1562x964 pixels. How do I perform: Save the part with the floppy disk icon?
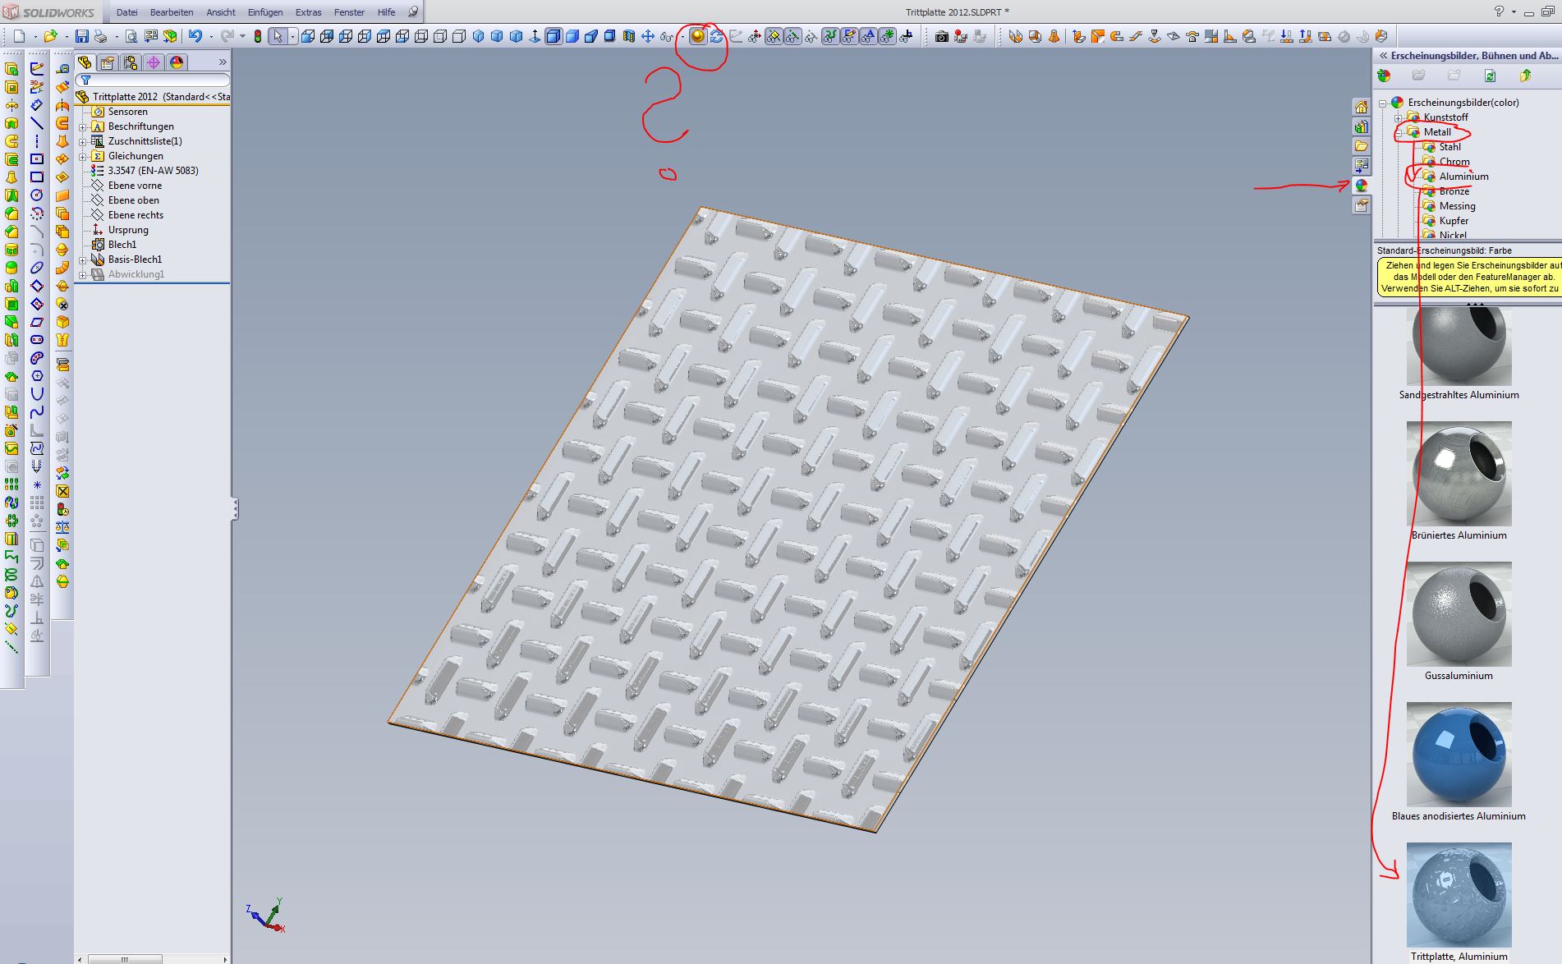81,36
